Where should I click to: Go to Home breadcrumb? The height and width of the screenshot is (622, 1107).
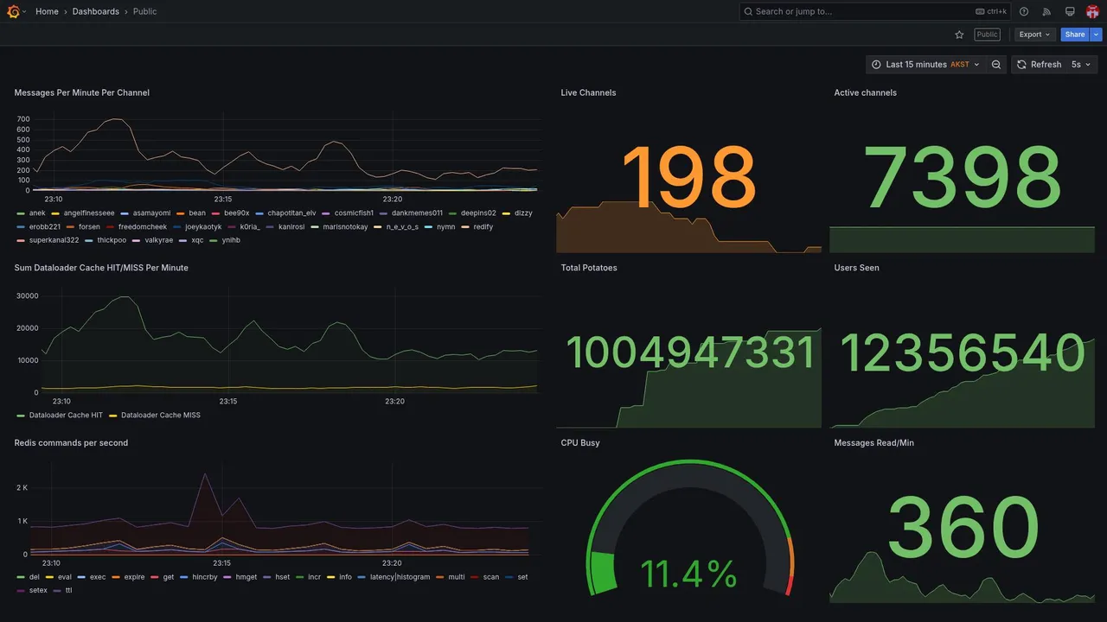[47, 11]
